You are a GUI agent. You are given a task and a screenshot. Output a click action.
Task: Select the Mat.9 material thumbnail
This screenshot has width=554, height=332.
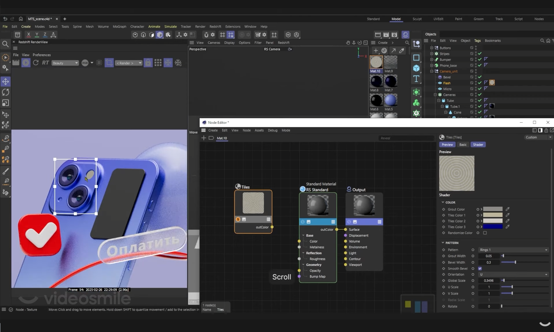[x=390, y=62]
